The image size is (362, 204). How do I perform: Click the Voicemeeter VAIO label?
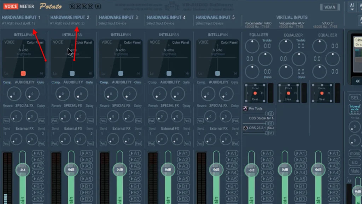coord(258,23)
